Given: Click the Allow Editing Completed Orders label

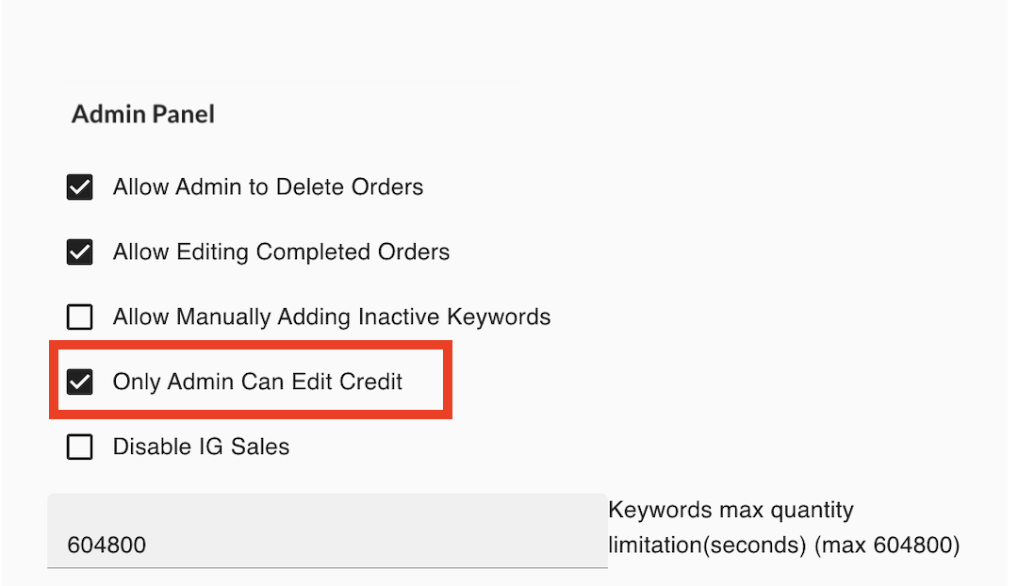Looking at the screenshot, I should (x=281, y=252).
